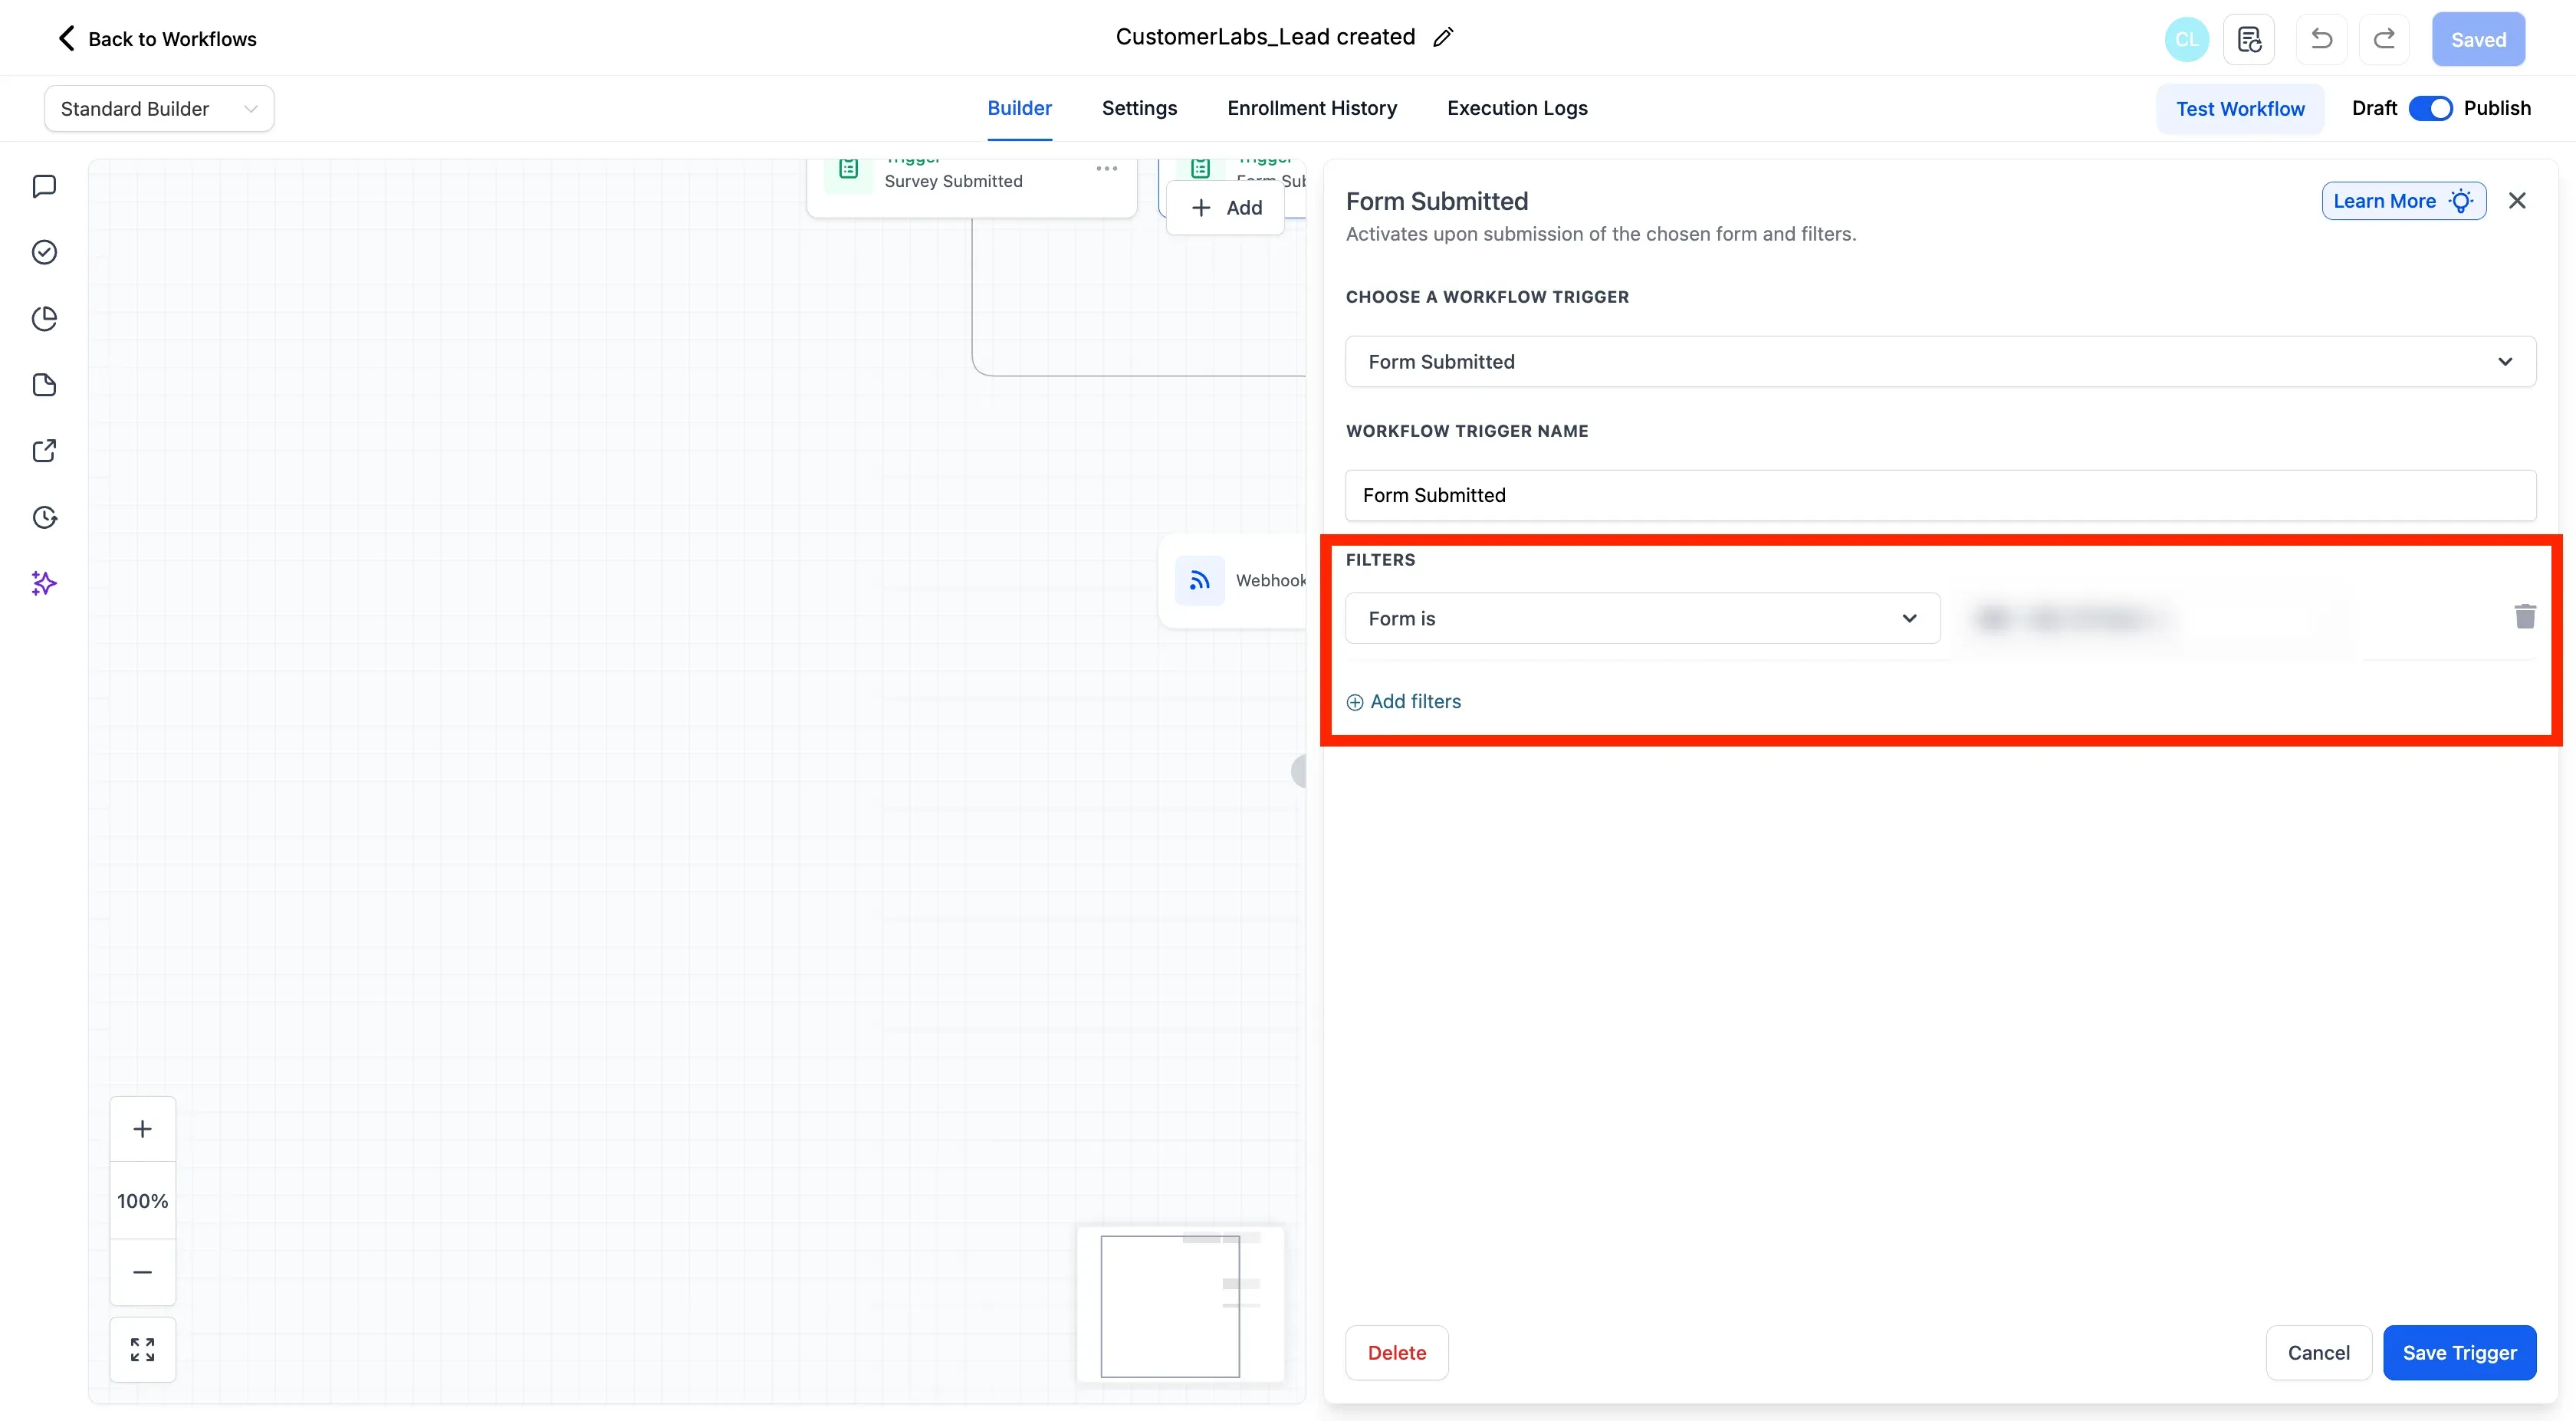Open the Survey Submitted trigger options menu
Image resolution: width=2576 pixels, height=1421 pixels.
coord(1107,169)
